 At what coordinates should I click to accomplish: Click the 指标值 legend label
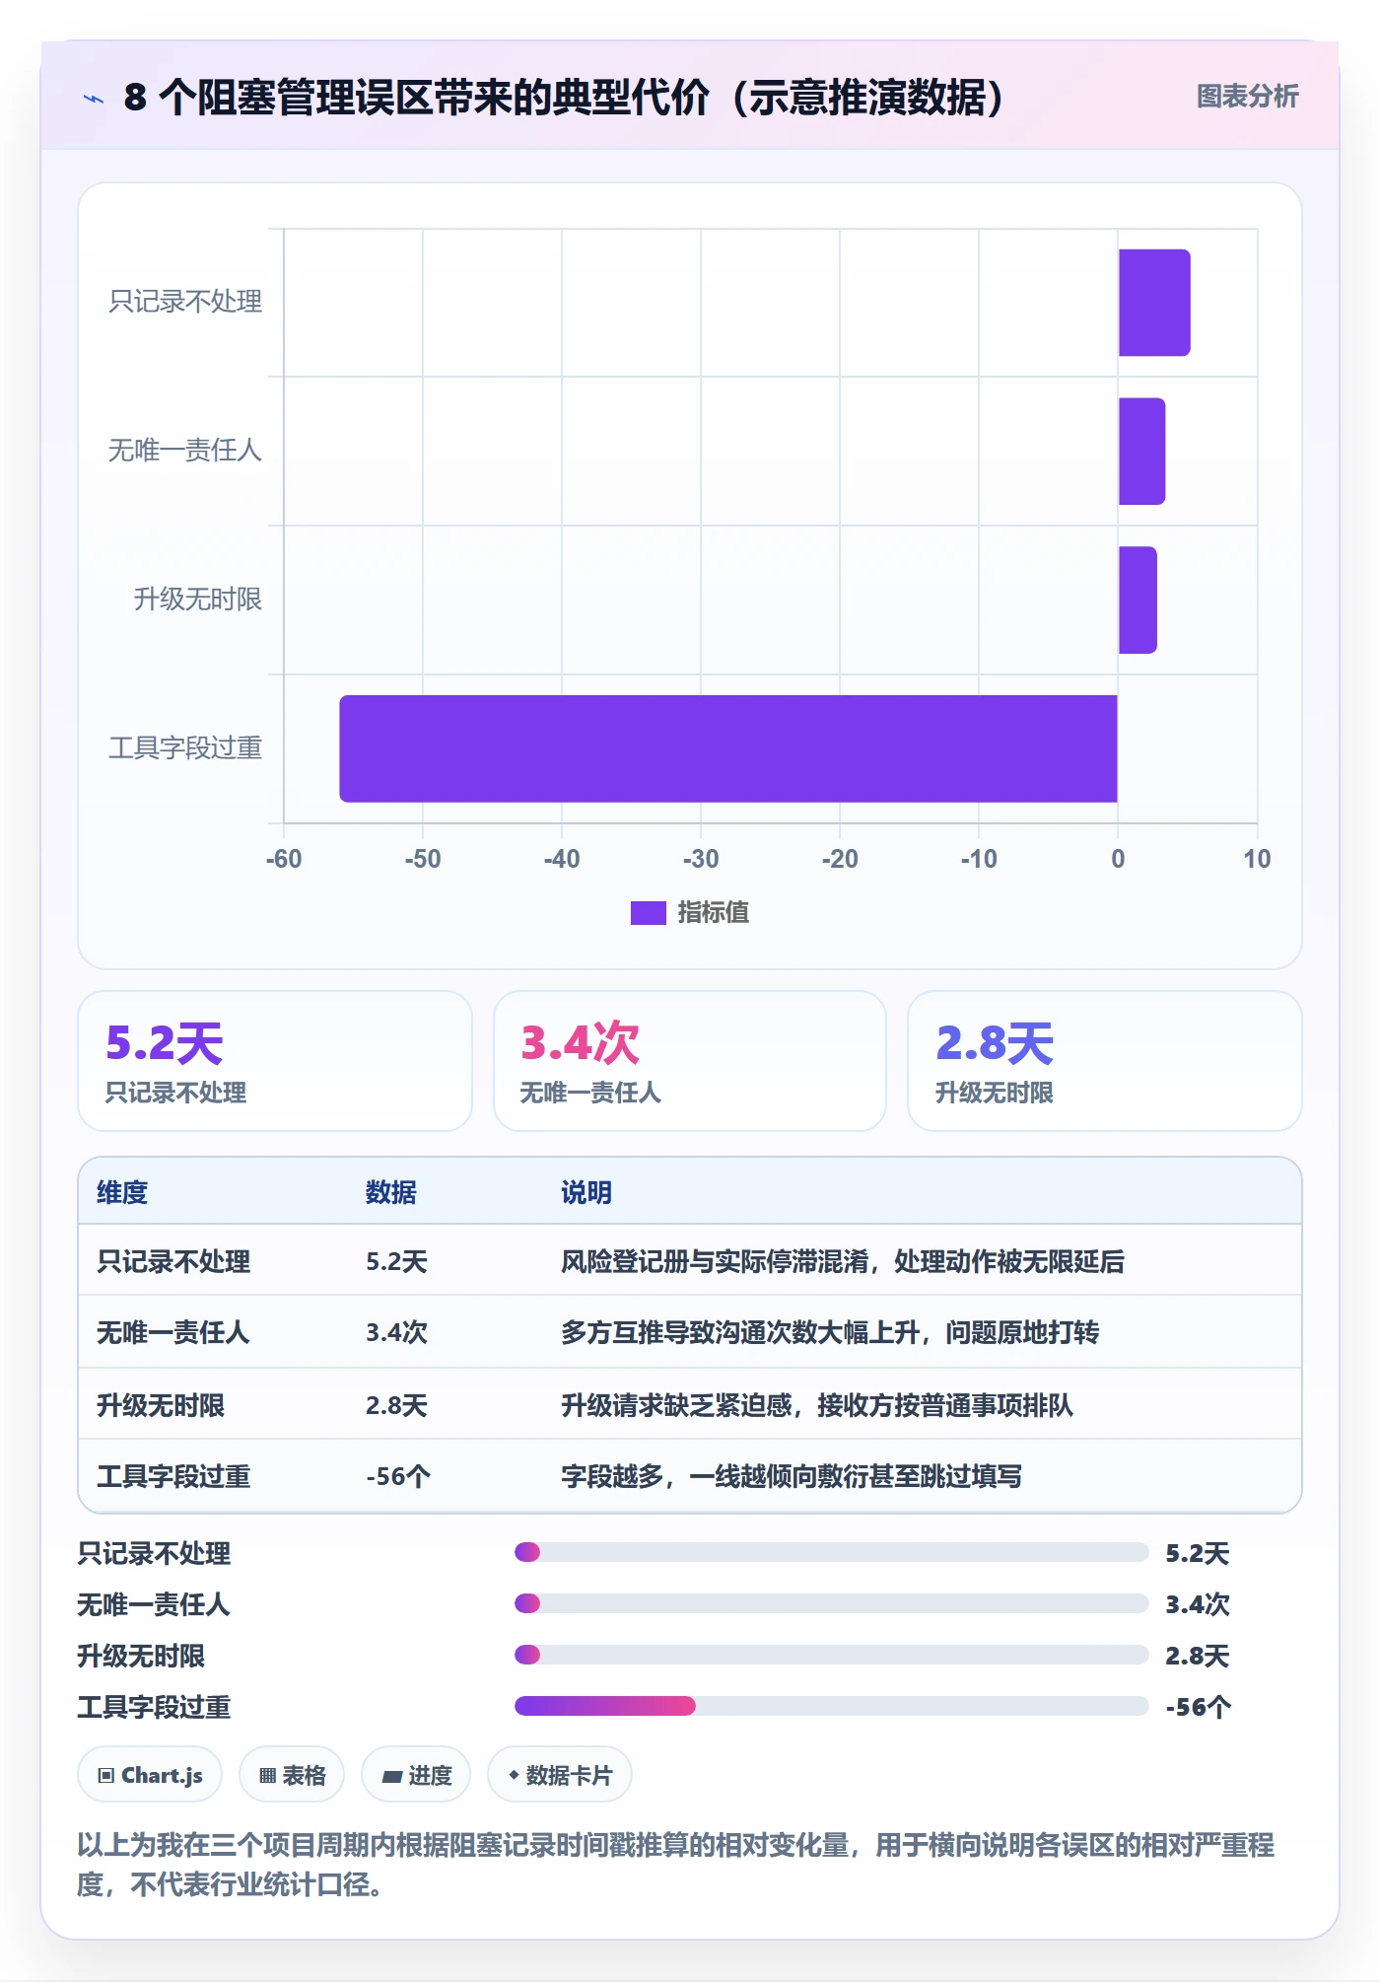click(x=714, y=913)
